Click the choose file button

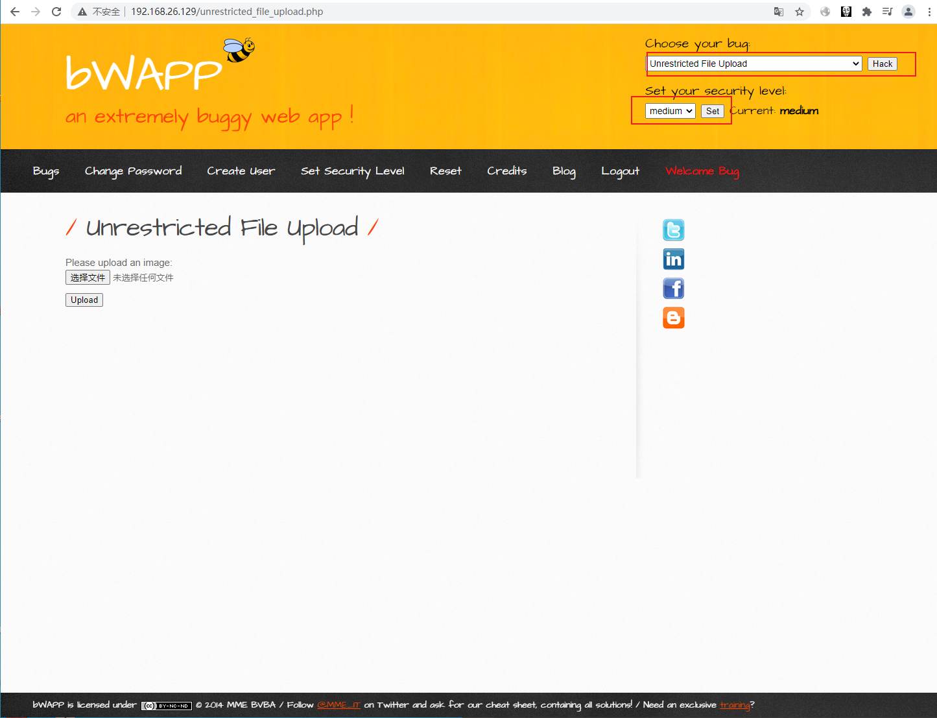coord(88,278)
